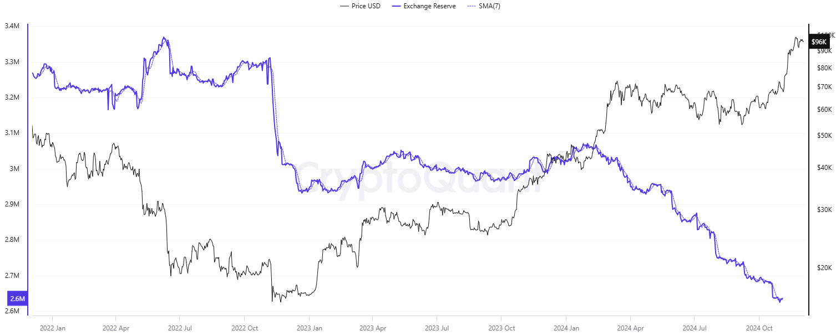The height and width of the screenshot is (336, 836).
Task: Click the gray Price USD line icon
Action: [344, 6]
